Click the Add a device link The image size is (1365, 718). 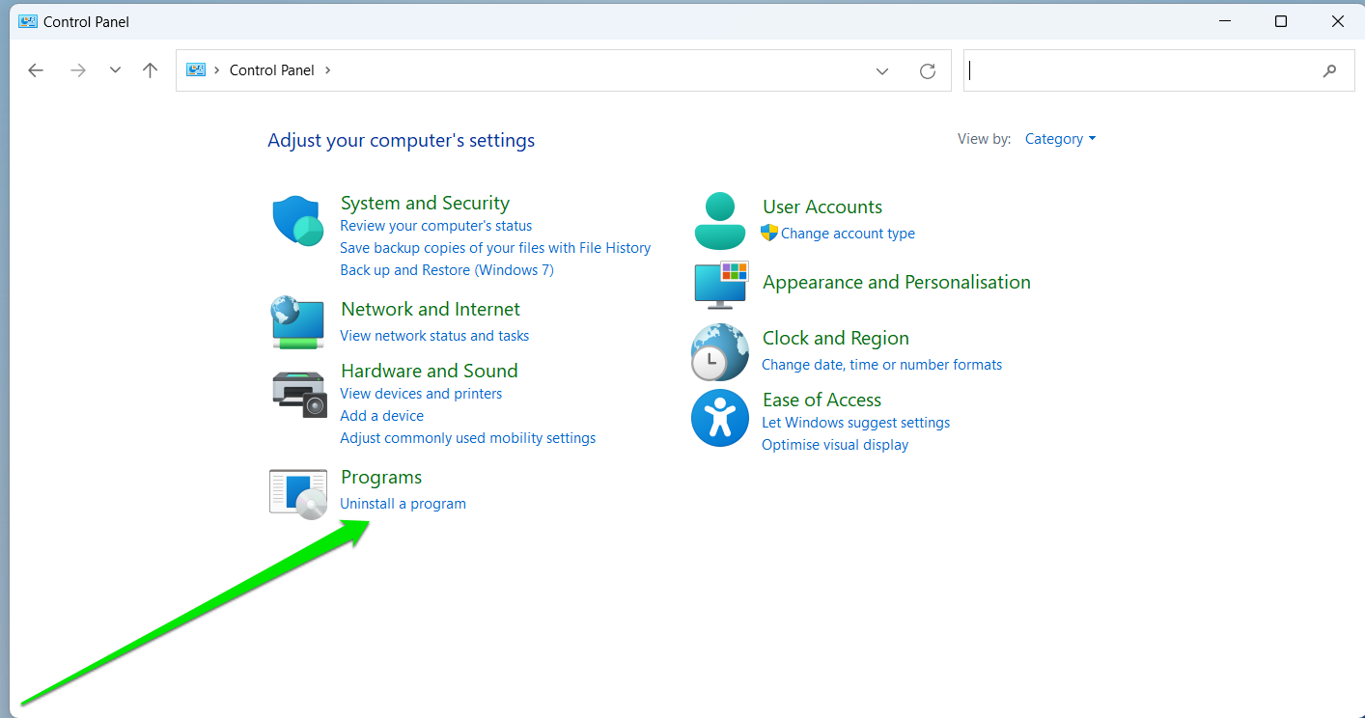(x=382, y=416)
